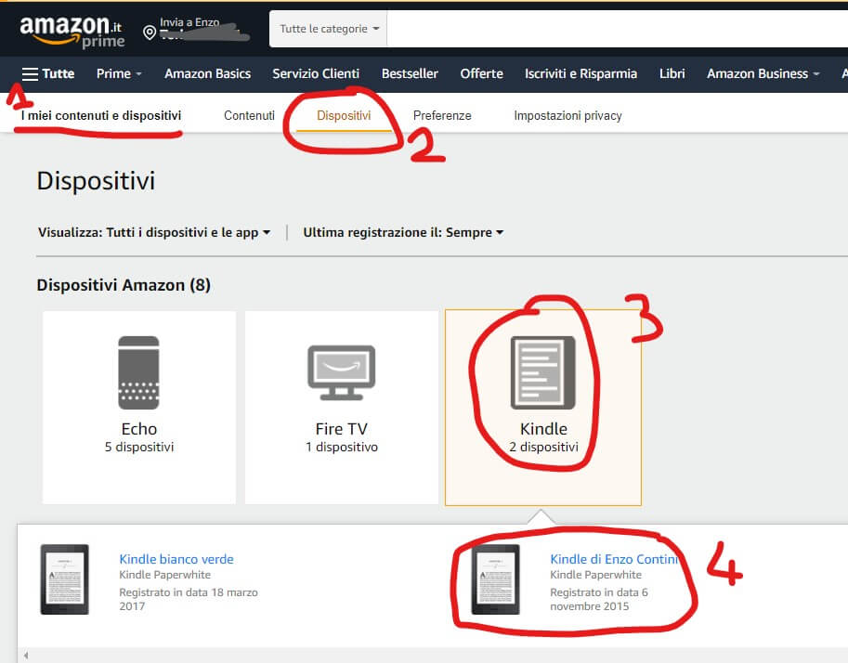Open the Preferenze tab

tap(442, 115)
